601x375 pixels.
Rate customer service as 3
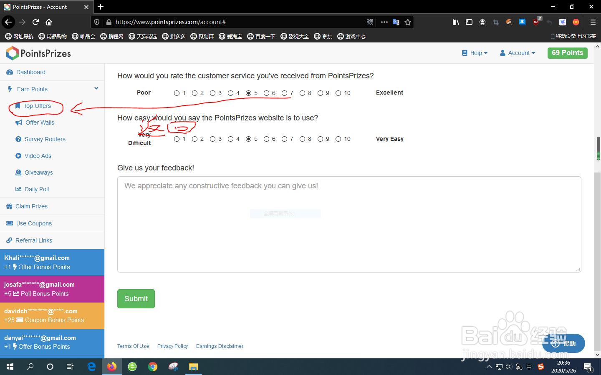point(212,93)
